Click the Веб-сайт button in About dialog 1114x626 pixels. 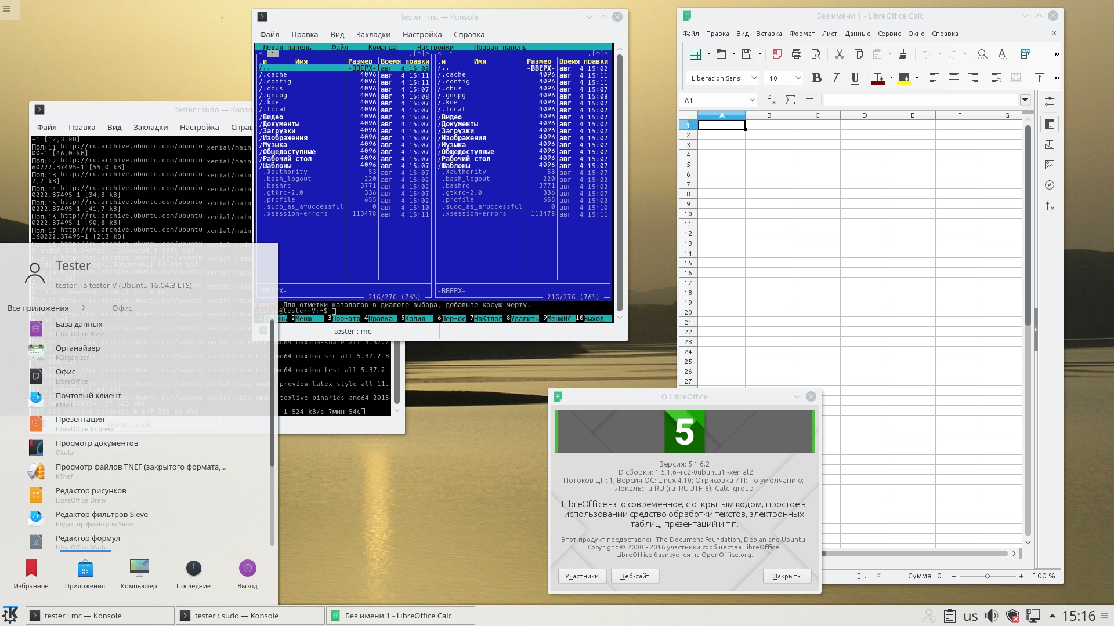(x=634, y=576)
